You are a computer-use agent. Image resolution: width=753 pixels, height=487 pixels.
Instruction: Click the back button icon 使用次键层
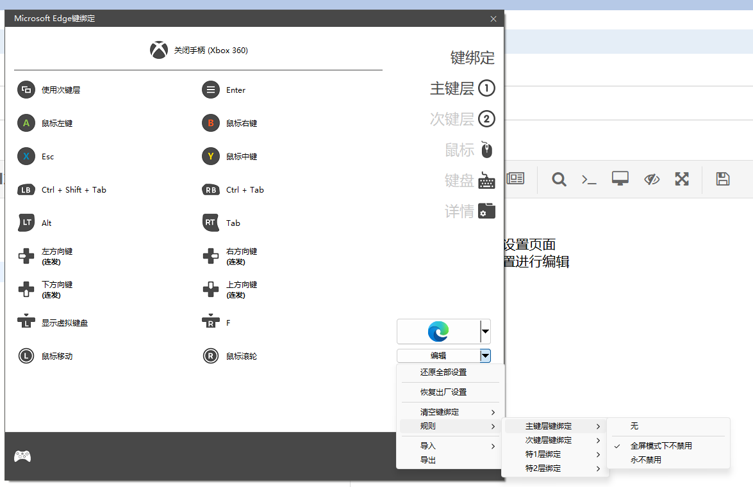26,90
